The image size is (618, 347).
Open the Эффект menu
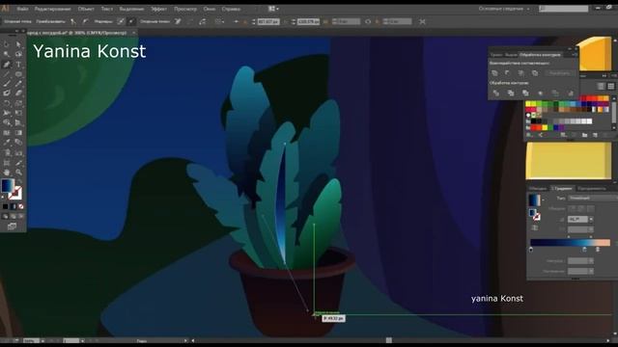(158, 9)
